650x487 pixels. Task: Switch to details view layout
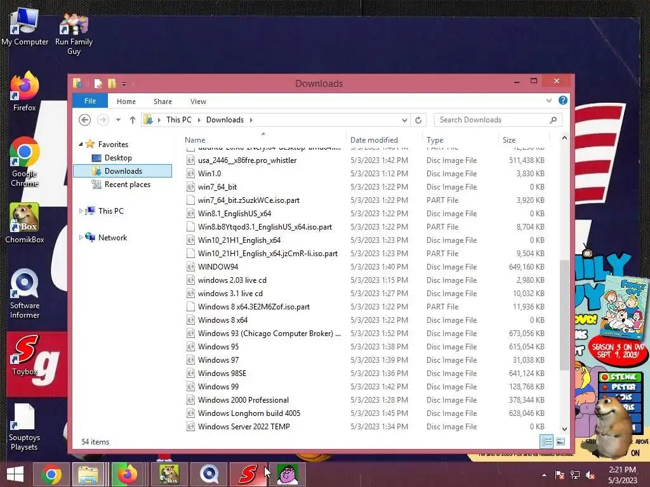point(547,441)
